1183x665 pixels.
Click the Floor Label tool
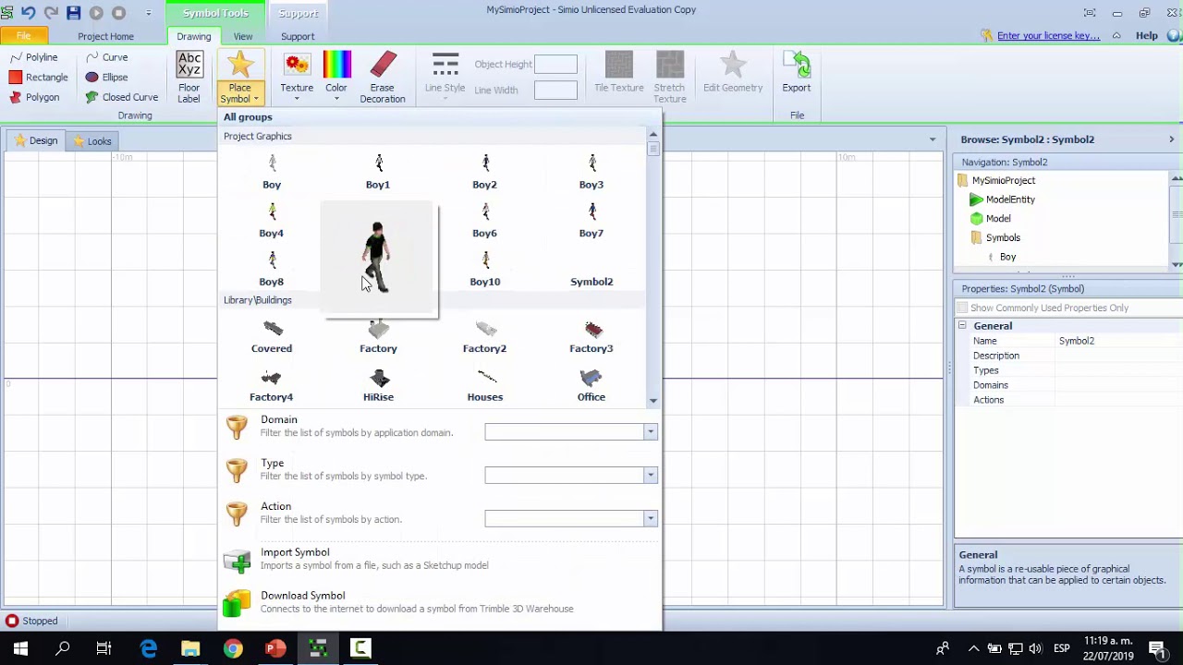click(x=189, y=78)
